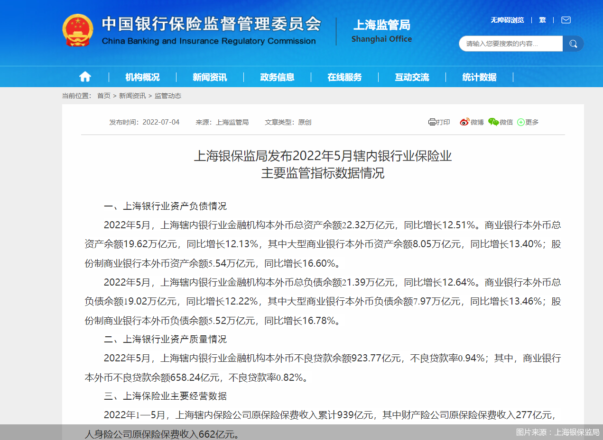
Task: Go to 首页 via breadcrumb link
Action: tap(103, 95)
